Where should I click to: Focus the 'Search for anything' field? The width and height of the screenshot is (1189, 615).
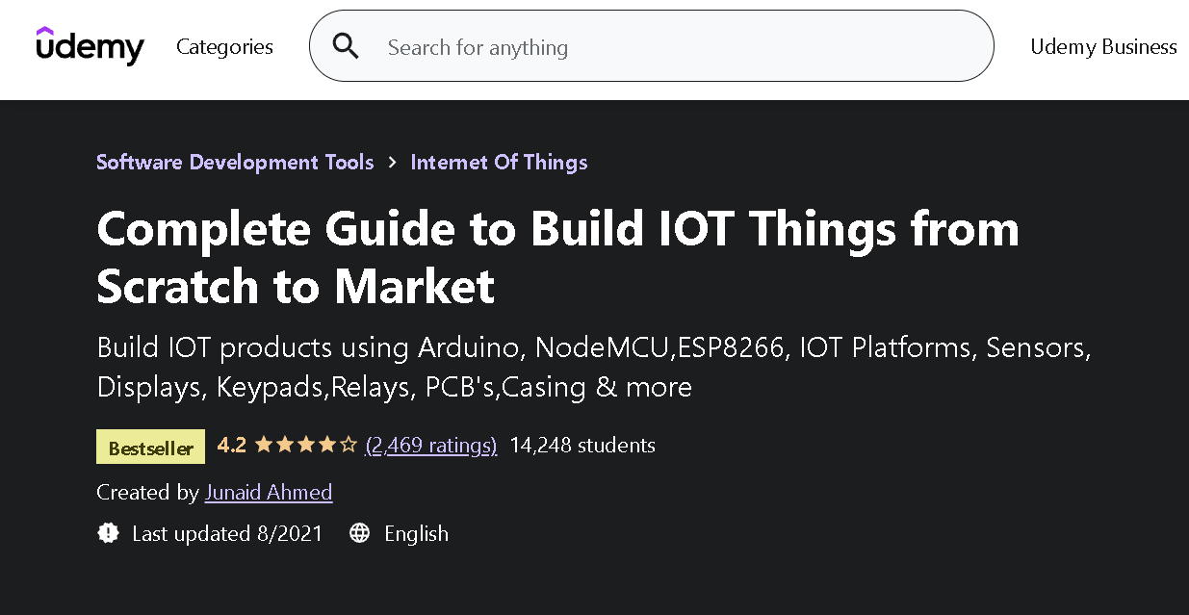click(674, 46)
